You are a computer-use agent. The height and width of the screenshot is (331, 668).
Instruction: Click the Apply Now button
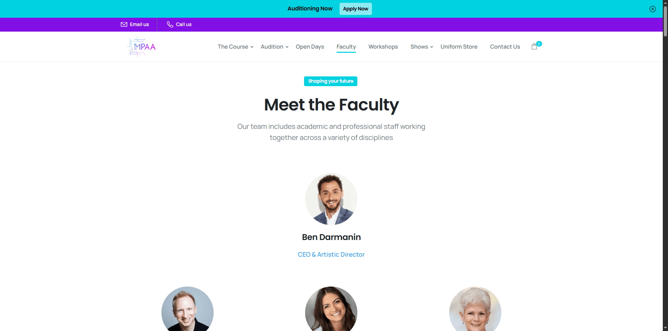[x=356, y=9]
